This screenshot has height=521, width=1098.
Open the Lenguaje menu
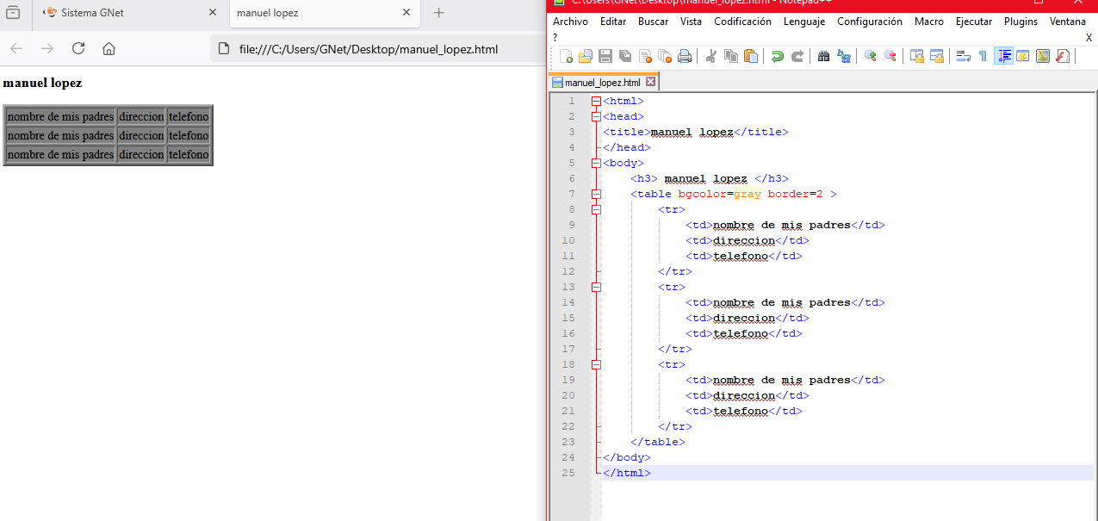(x=804, y=22)
